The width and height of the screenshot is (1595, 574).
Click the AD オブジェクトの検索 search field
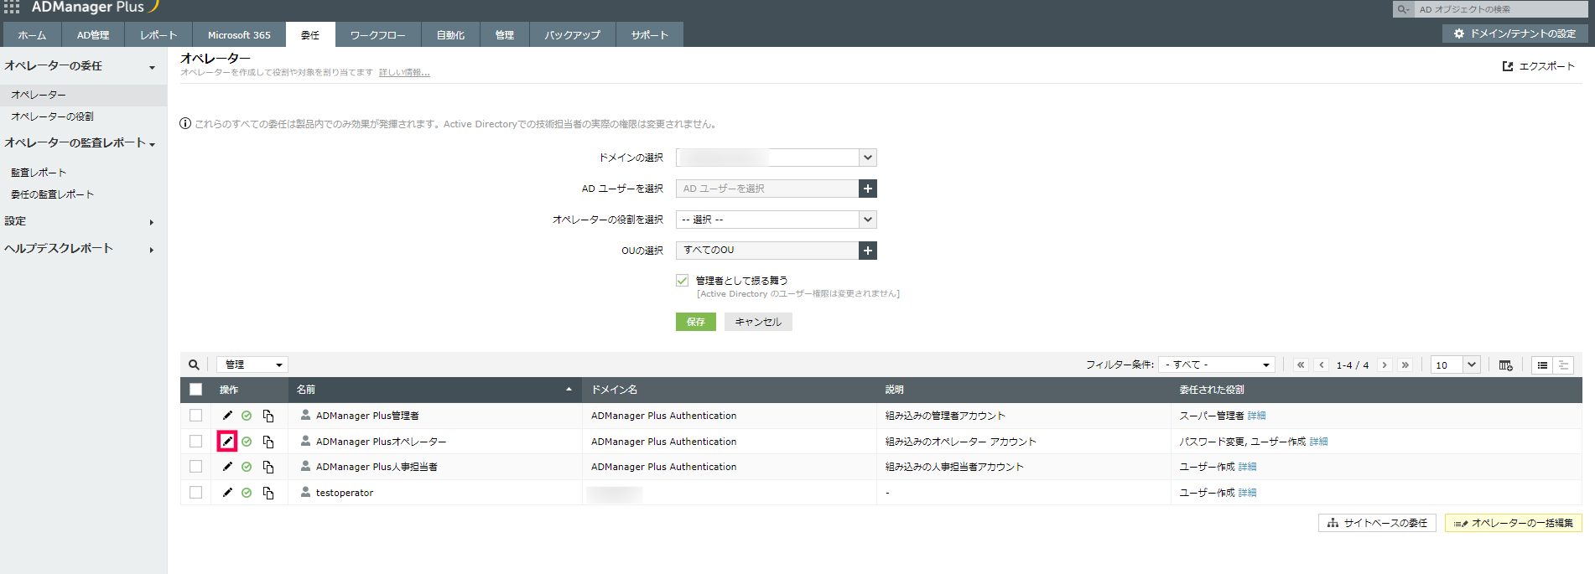click(1500, 9)
